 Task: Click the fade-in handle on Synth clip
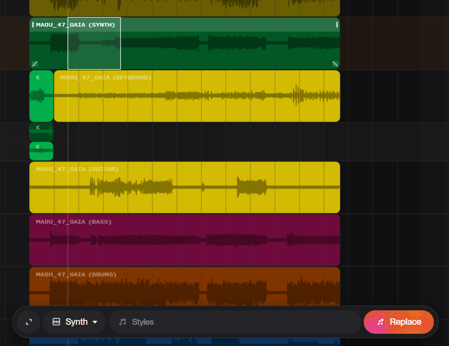[x=35, y=64]
